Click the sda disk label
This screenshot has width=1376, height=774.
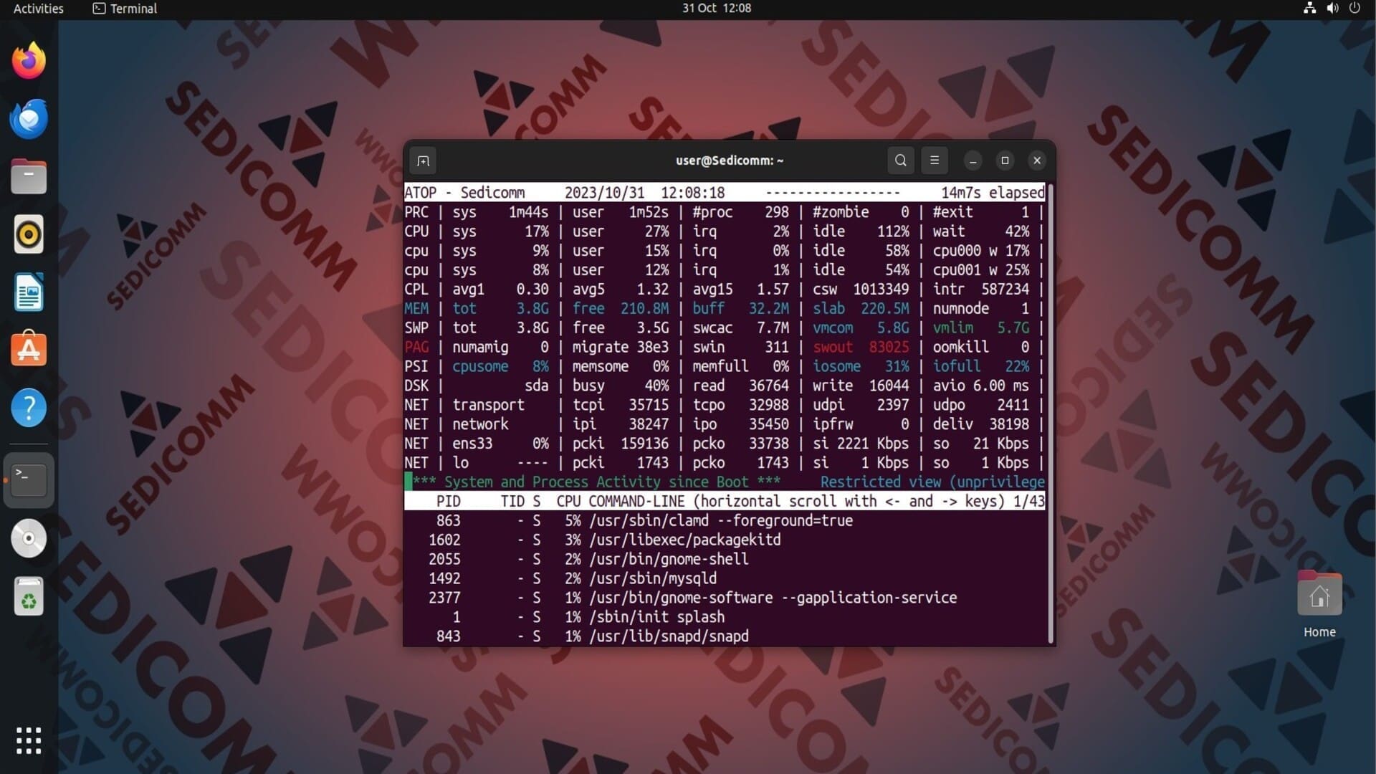tap(536, 386)
